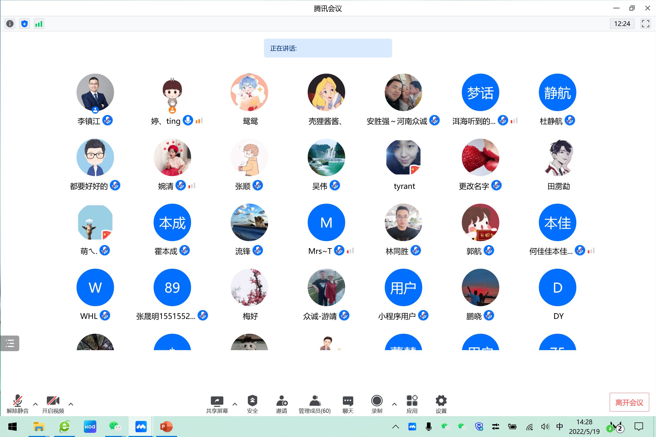Image resolution: width=656 pixels, height=437 pixels.
Task: Click muted mic icon beside 郭航
Action: [489, 250]
